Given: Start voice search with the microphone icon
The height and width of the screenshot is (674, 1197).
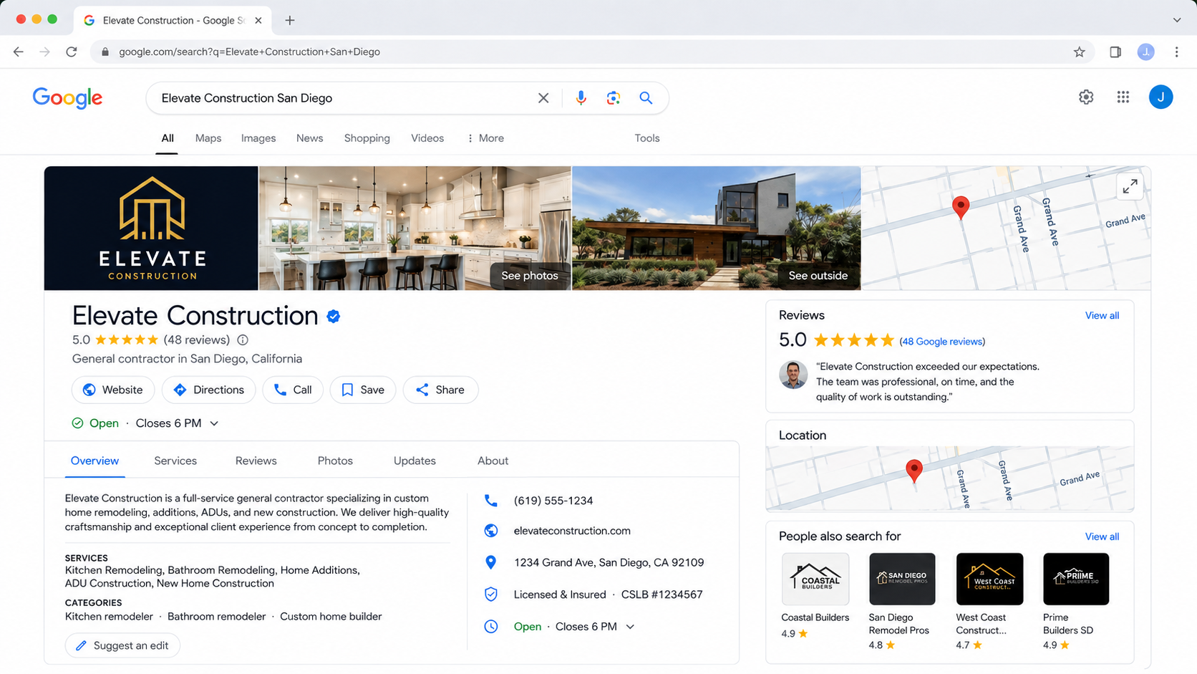Looking at the screenshot, I should point(581,98).
